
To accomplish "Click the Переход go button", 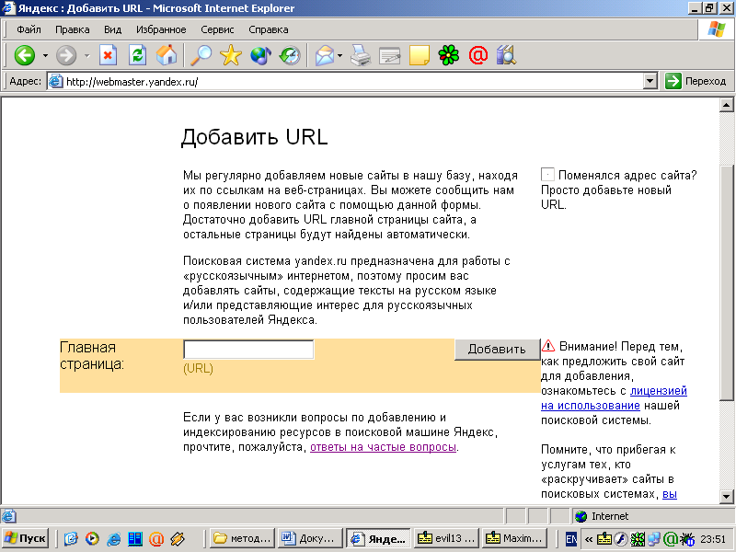I will point(696,81).
